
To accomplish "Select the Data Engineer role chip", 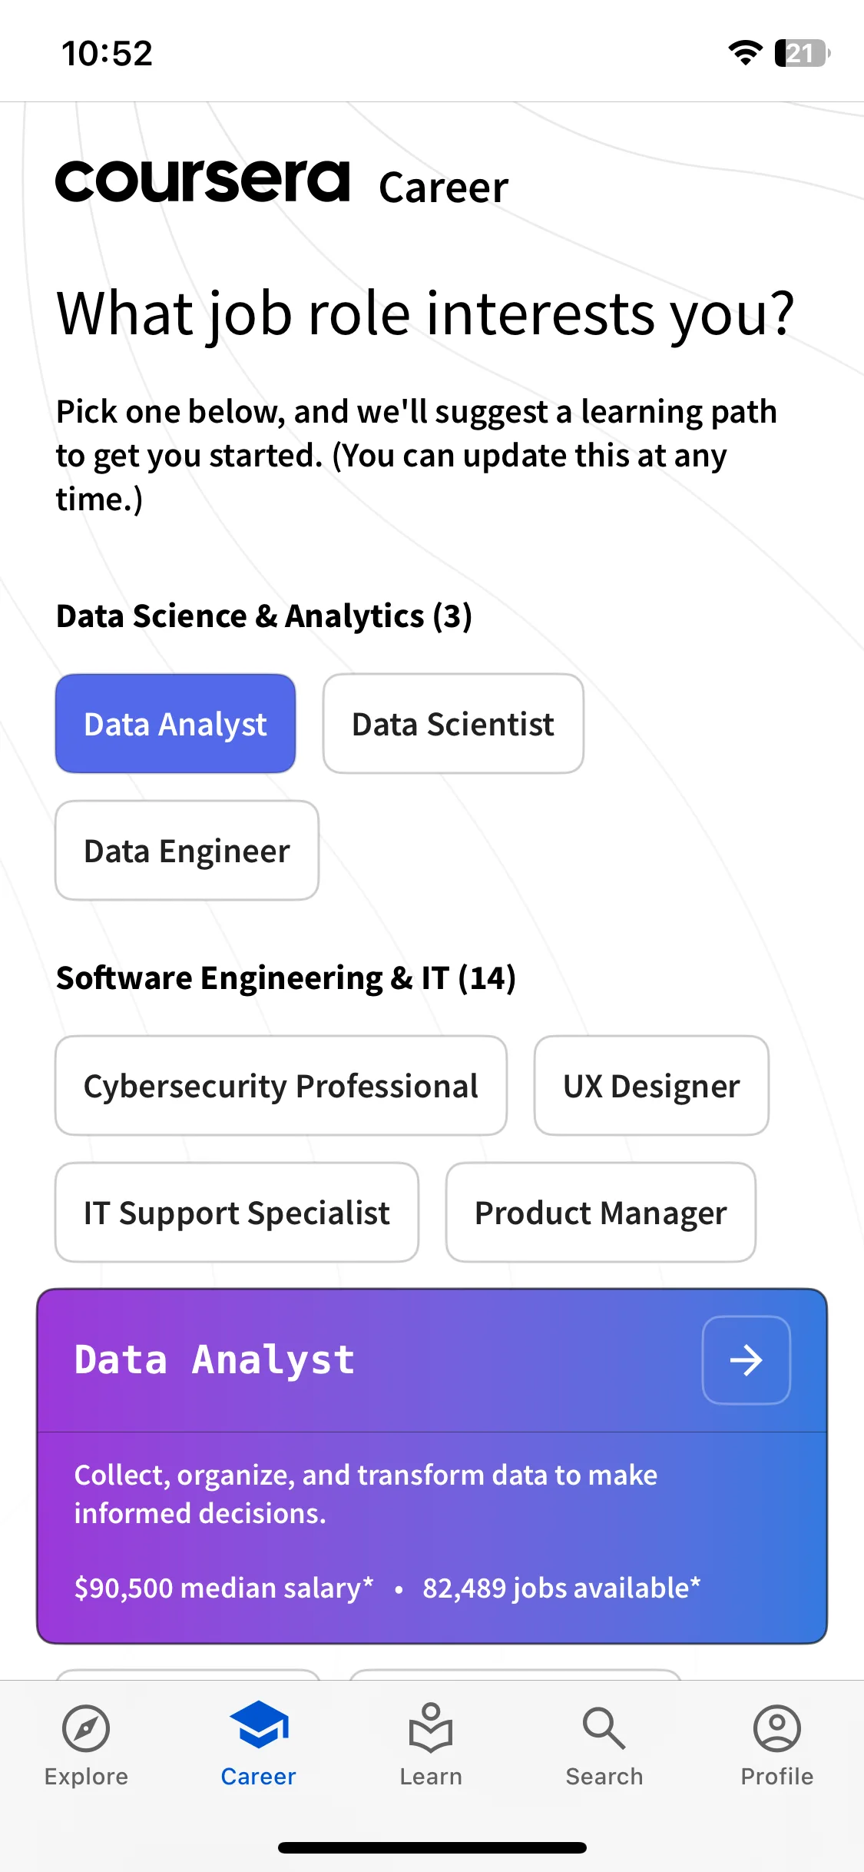I will coord(187,851).
